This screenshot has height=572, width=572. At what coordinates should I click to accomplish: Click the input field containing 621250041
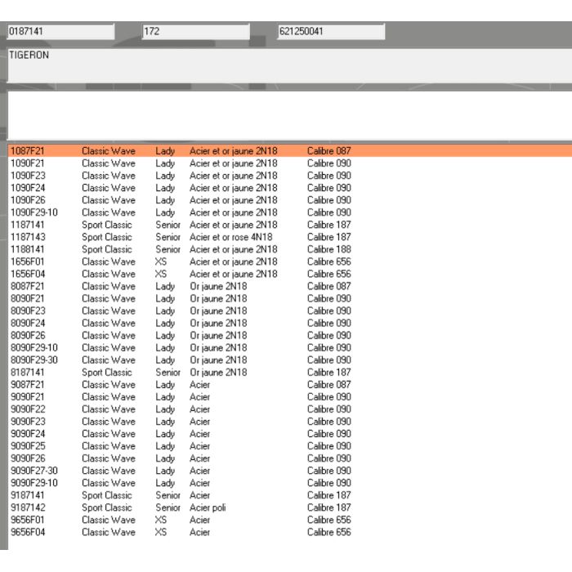click(x=331, y=31)
